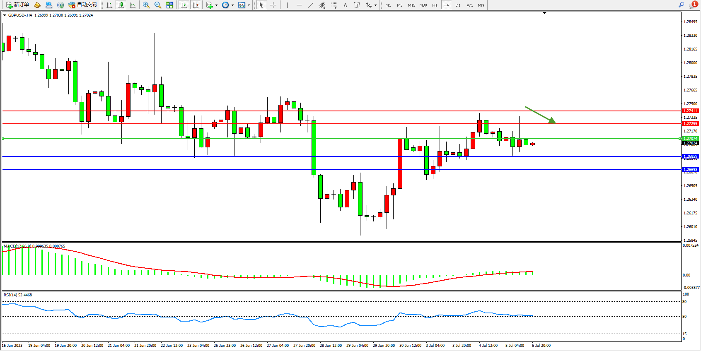Switch to M15 timeframe
Viewport: 701px width, 351px height.
(411, 5)
